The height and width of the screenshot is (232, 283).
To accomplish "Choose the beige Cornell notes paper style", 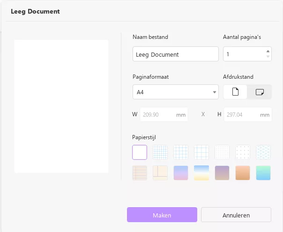I will tap(160, 173).
